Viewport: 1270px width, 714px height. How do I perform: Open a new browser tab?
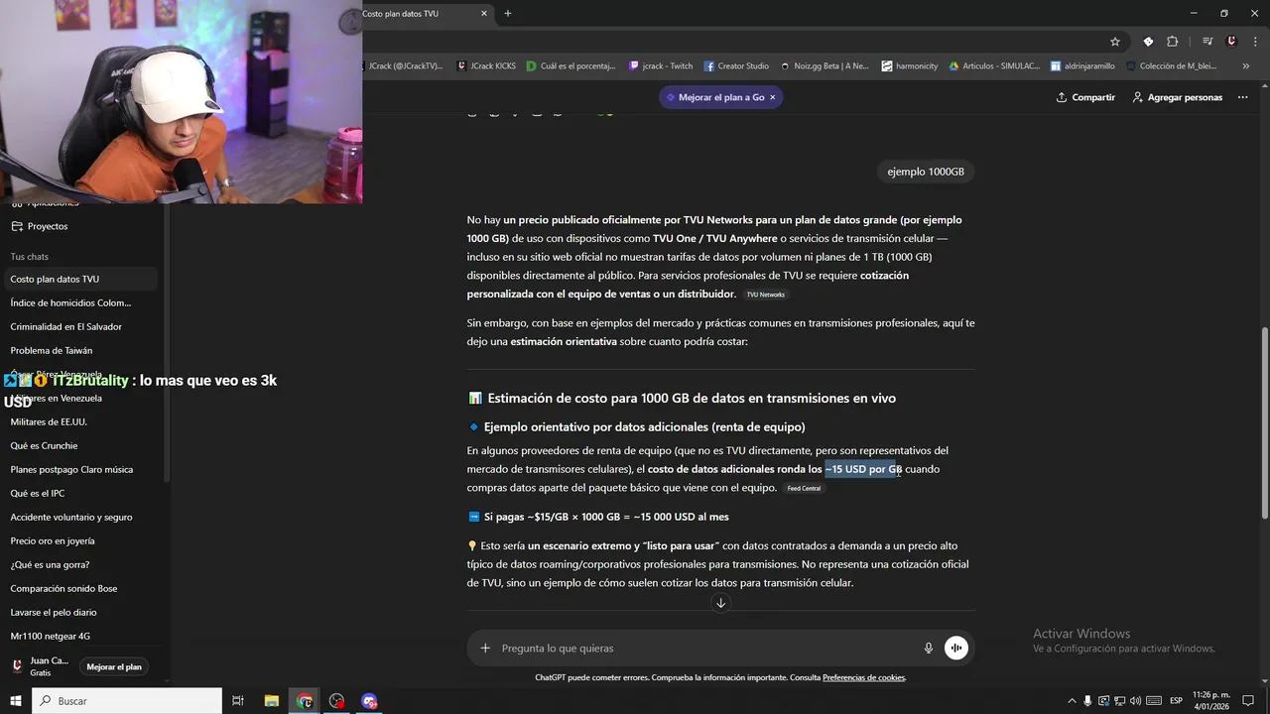pos(508,14)
